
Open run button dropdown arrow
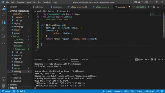[151, 7]
